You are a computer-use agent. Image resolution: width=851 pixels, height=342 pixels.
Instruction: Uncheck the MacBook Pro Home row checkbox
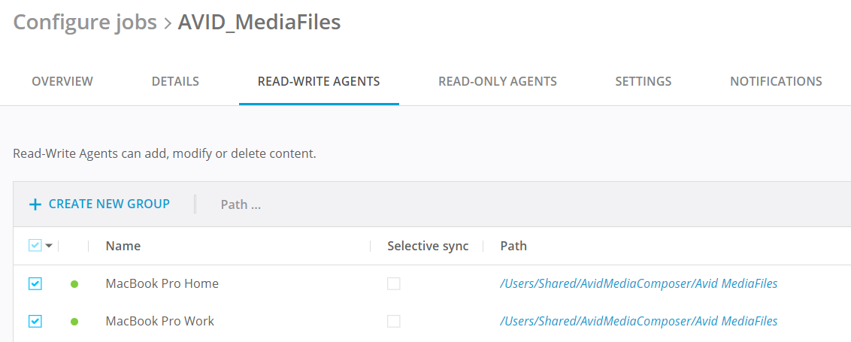(35, 284)
